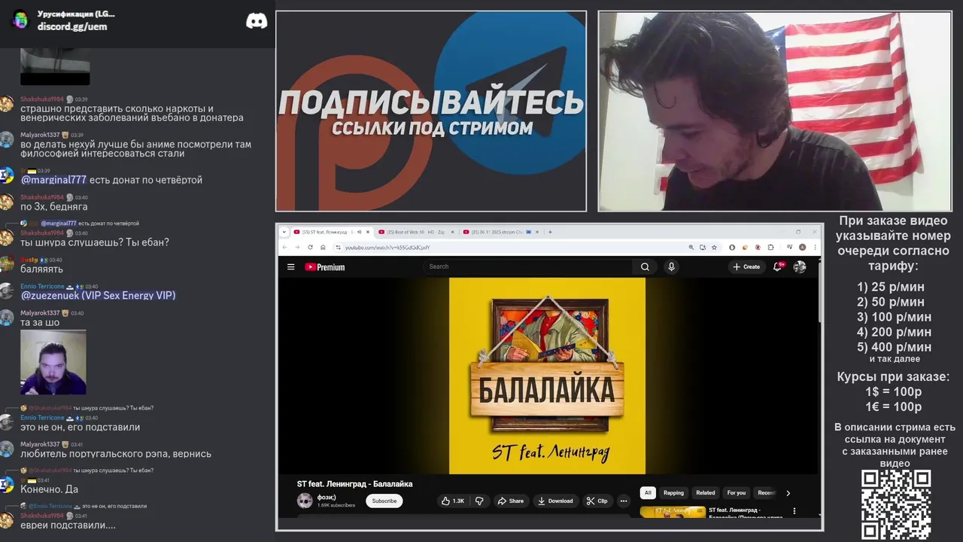Screen dimensions: 963x542
Task: Close the ST feat. Ленинград tab
Action: click(x=368, y=232)
